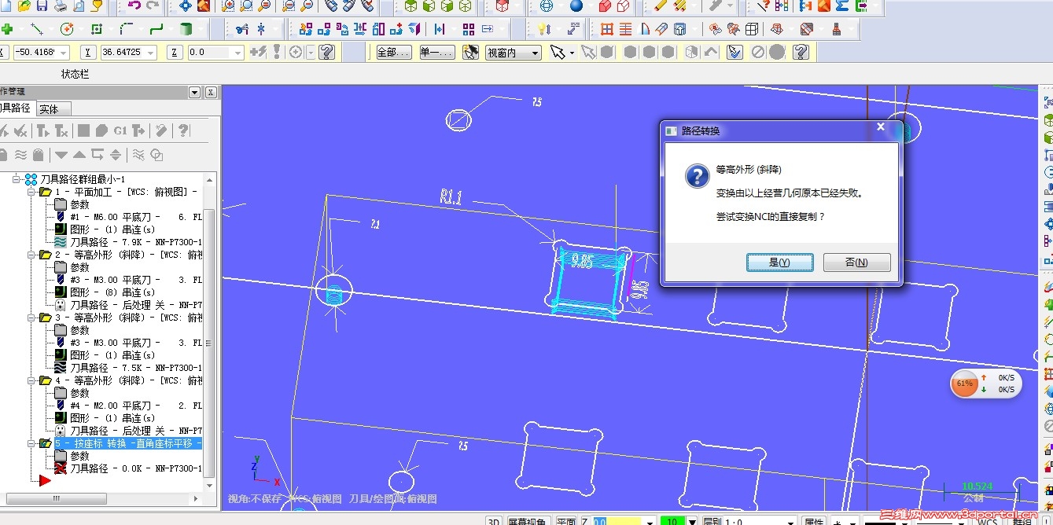Click the Save floppy disk icon
This screenshot has height=525, width=1053.
tap(42, 6)
